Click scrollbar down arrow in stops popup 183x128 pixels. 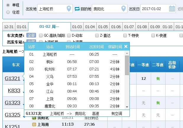(127, 107)
